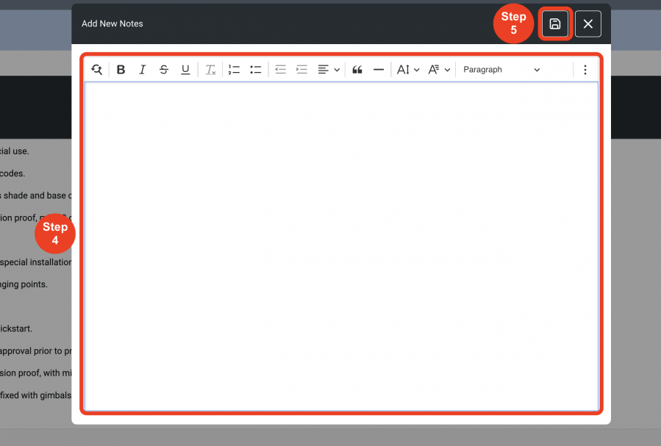This screenshot has height=446, width=661.
Task: Save the new note
Action: 555,24
